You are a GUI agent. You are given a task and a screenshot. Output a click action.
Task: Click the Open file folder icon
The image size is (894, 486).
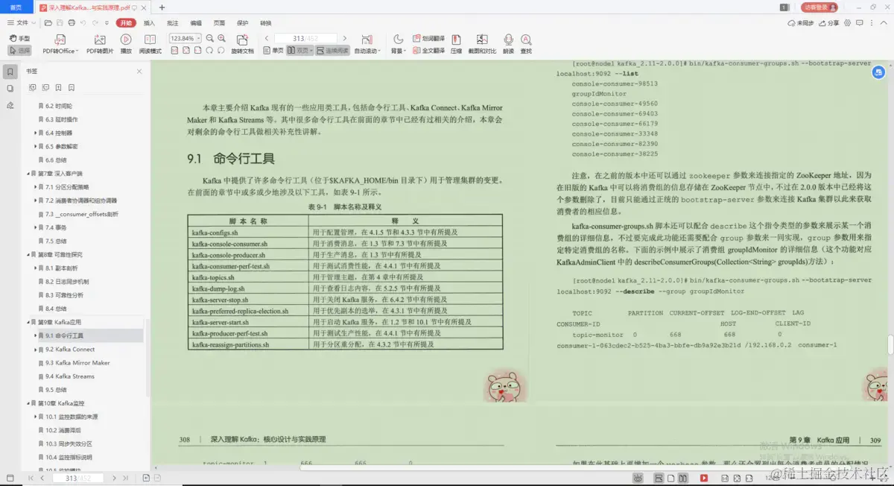[x=48, y=23]
